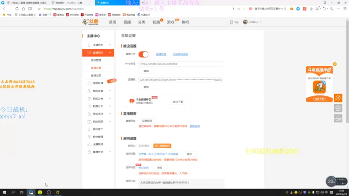Open 帮会管理 in the sidebar

98,137
